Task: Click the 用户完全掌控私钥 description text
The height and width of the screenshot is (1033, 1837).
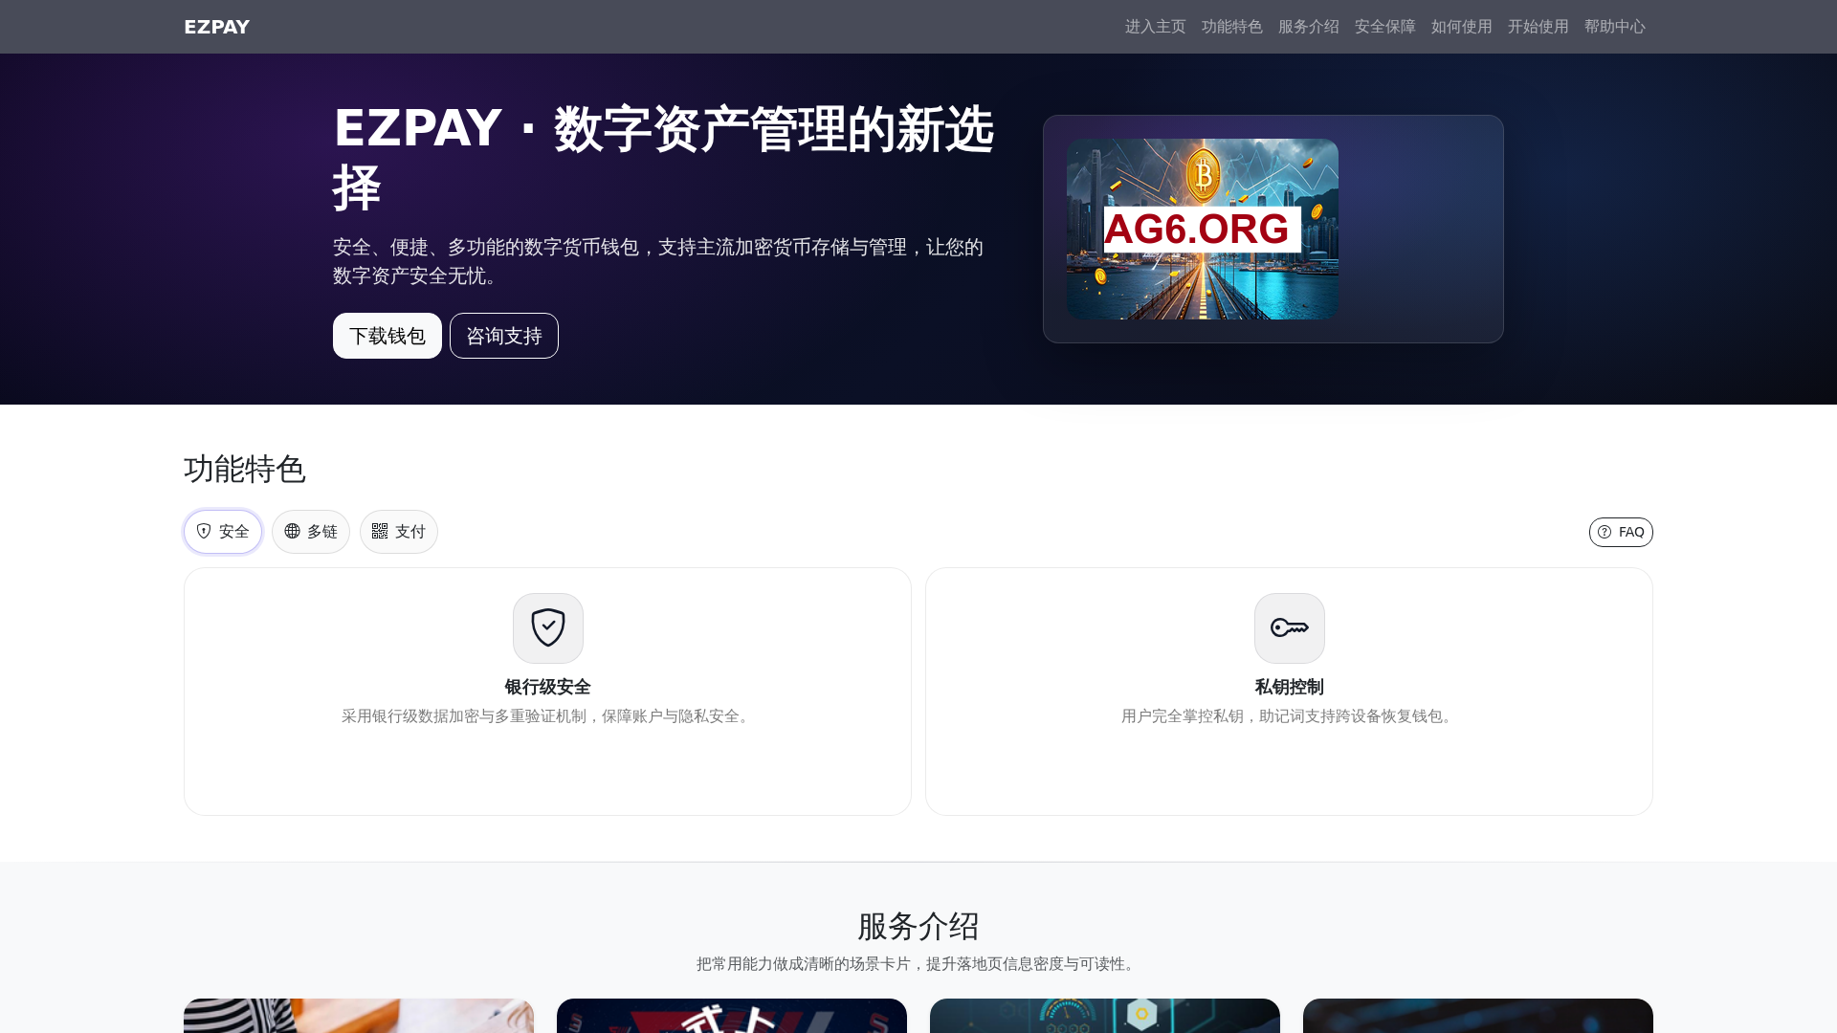Action: pyautogui.click(x=1290, y=716)
